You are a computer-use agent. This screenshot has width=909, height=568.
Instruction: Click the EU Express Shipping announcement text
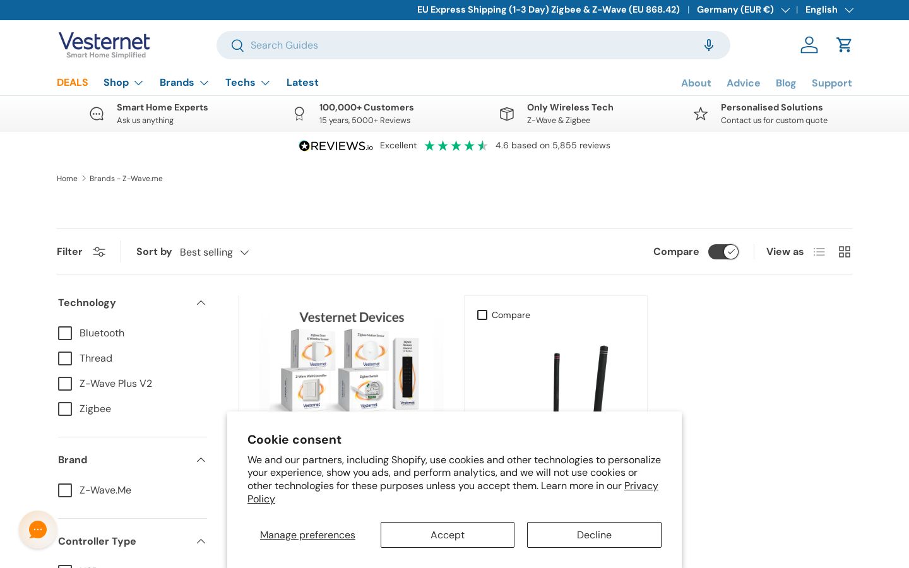click(x=549, y=9)
